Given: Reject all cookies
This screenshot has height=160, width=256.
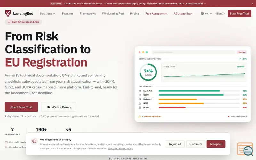Looking at the screenshot, I should (x=175, y=144).
